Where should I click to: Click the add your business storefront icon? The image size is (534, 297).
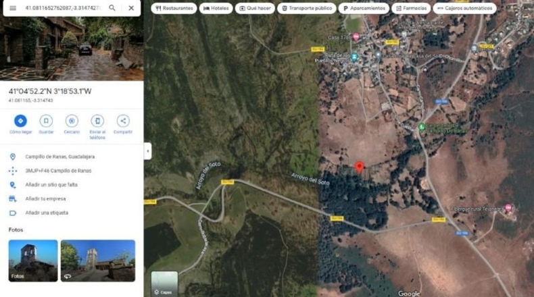(13, 198)
